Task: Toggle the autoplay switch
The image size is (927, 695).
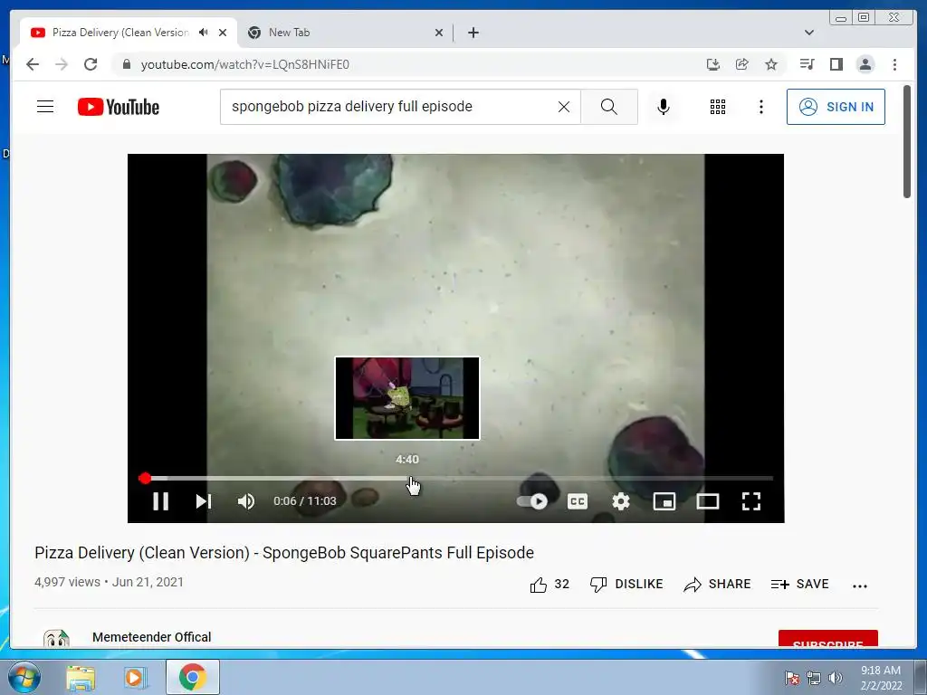Action: click(532, 501)
